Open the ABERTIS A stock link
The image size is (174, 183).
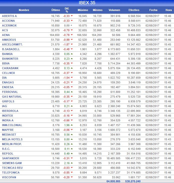[x=9, y=16]
